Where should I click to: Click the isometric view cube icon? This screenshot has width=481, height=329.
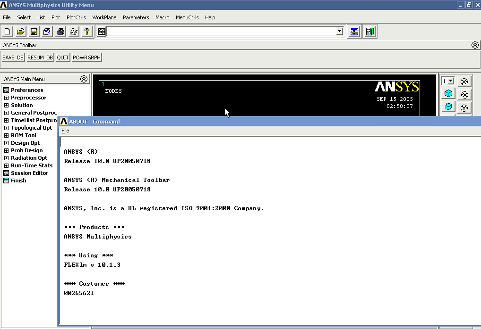(x=448, y=94)
